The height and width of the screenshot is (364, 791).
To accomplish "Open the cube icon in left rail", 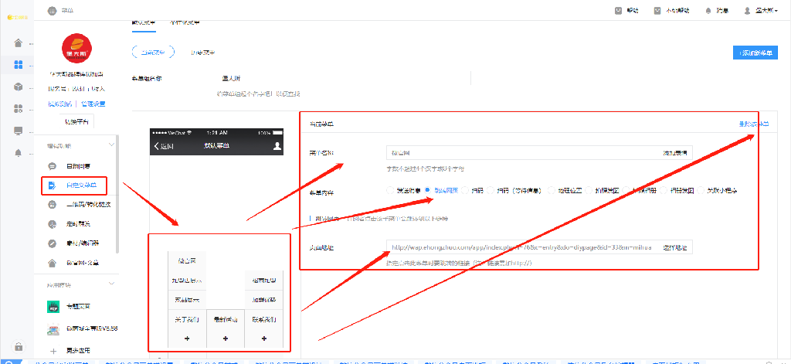I will (19, 87).
